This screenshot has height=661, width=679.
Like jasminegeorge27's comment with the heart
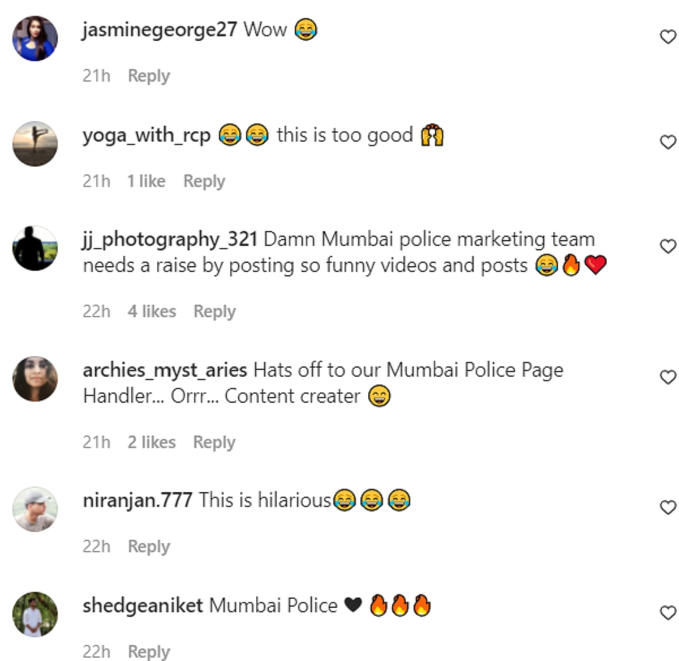click(668, 37)
